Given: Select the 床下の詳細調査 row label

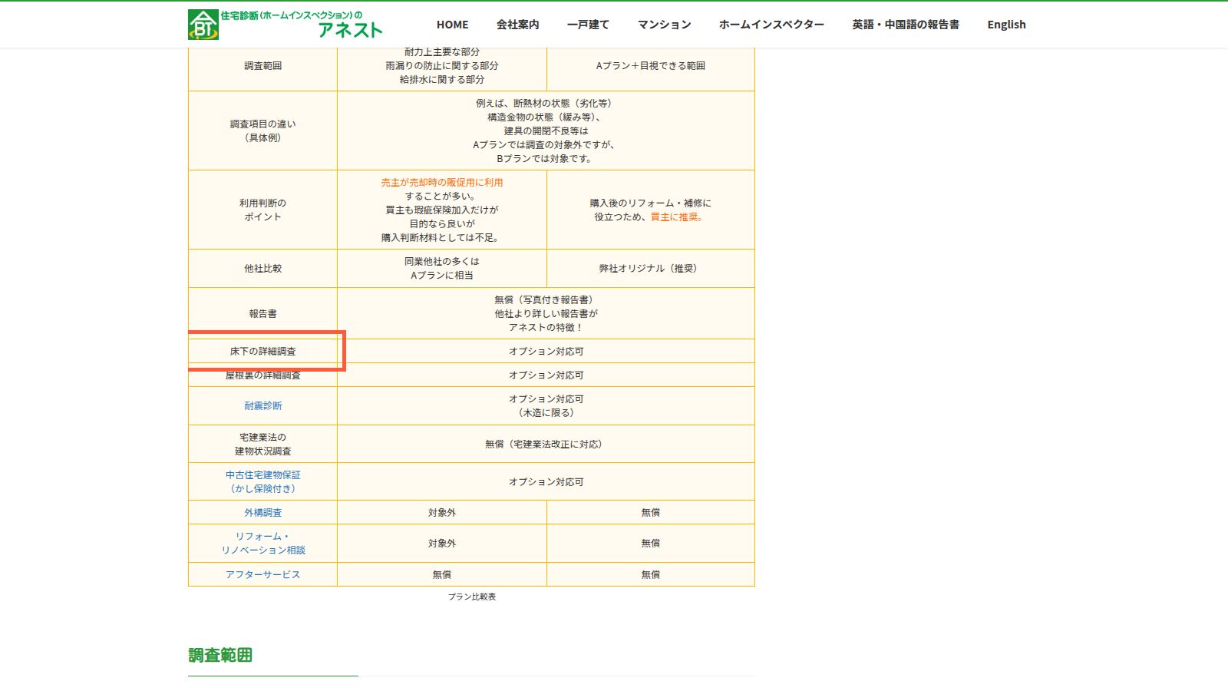Looking at the screenshot, I should 263,351.
